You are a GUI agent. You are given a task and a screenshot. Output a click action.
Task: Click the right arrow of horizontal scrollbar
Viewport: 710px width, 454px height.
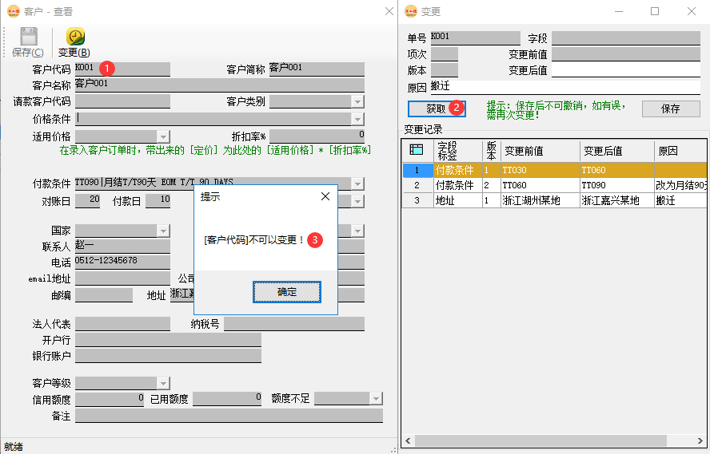(701, 441)
